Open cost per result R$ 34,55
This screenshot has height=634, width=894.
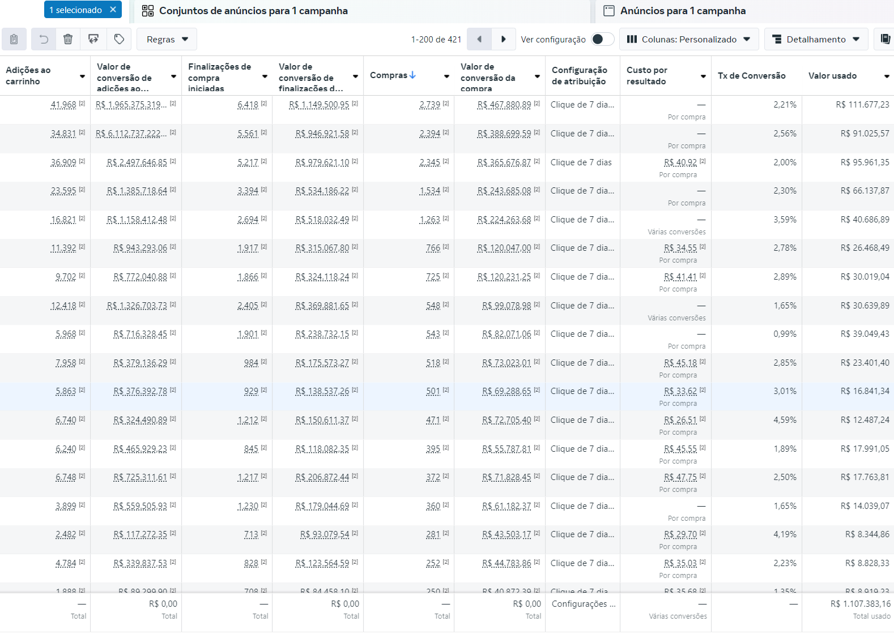[680, 248]
